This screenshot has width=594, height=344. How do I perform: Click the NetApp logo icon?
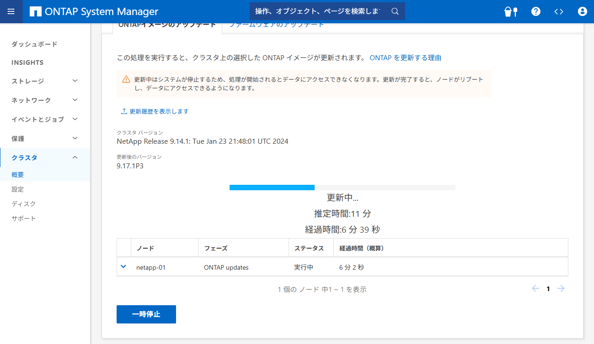click(35, 11)
